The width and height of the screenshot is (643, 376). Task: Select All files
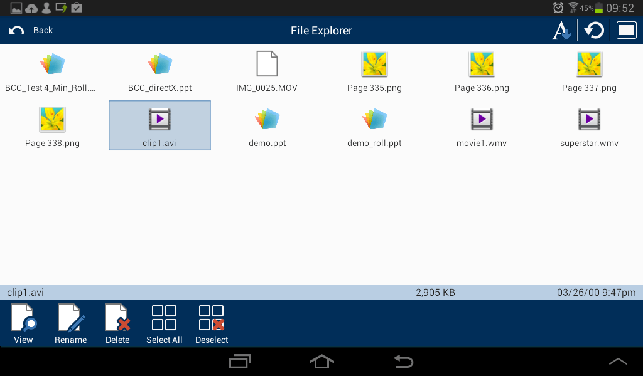point(164,323)
